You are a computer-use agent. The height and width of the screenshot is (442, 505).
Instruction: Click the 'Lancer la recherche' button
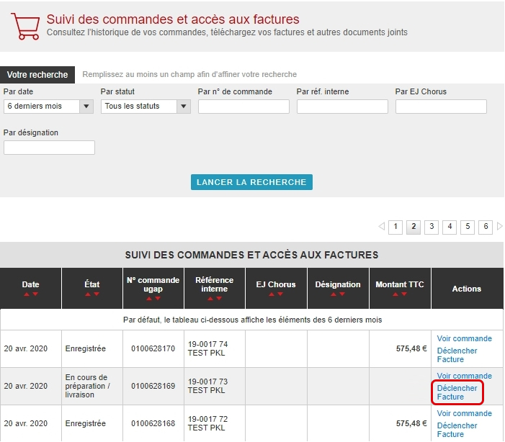(251, 182)
